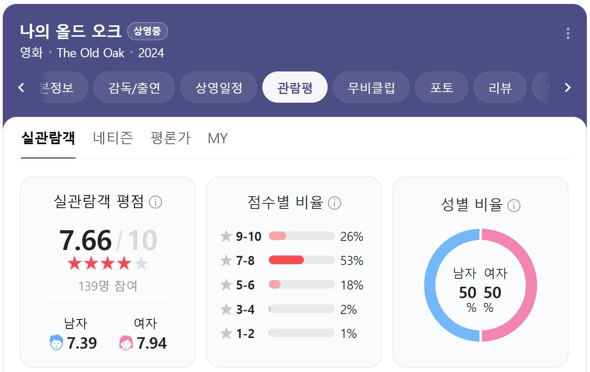590x372 pixels.
Task: Click the info icon next to 성별 비율
Action: click(x=514, y=205)
